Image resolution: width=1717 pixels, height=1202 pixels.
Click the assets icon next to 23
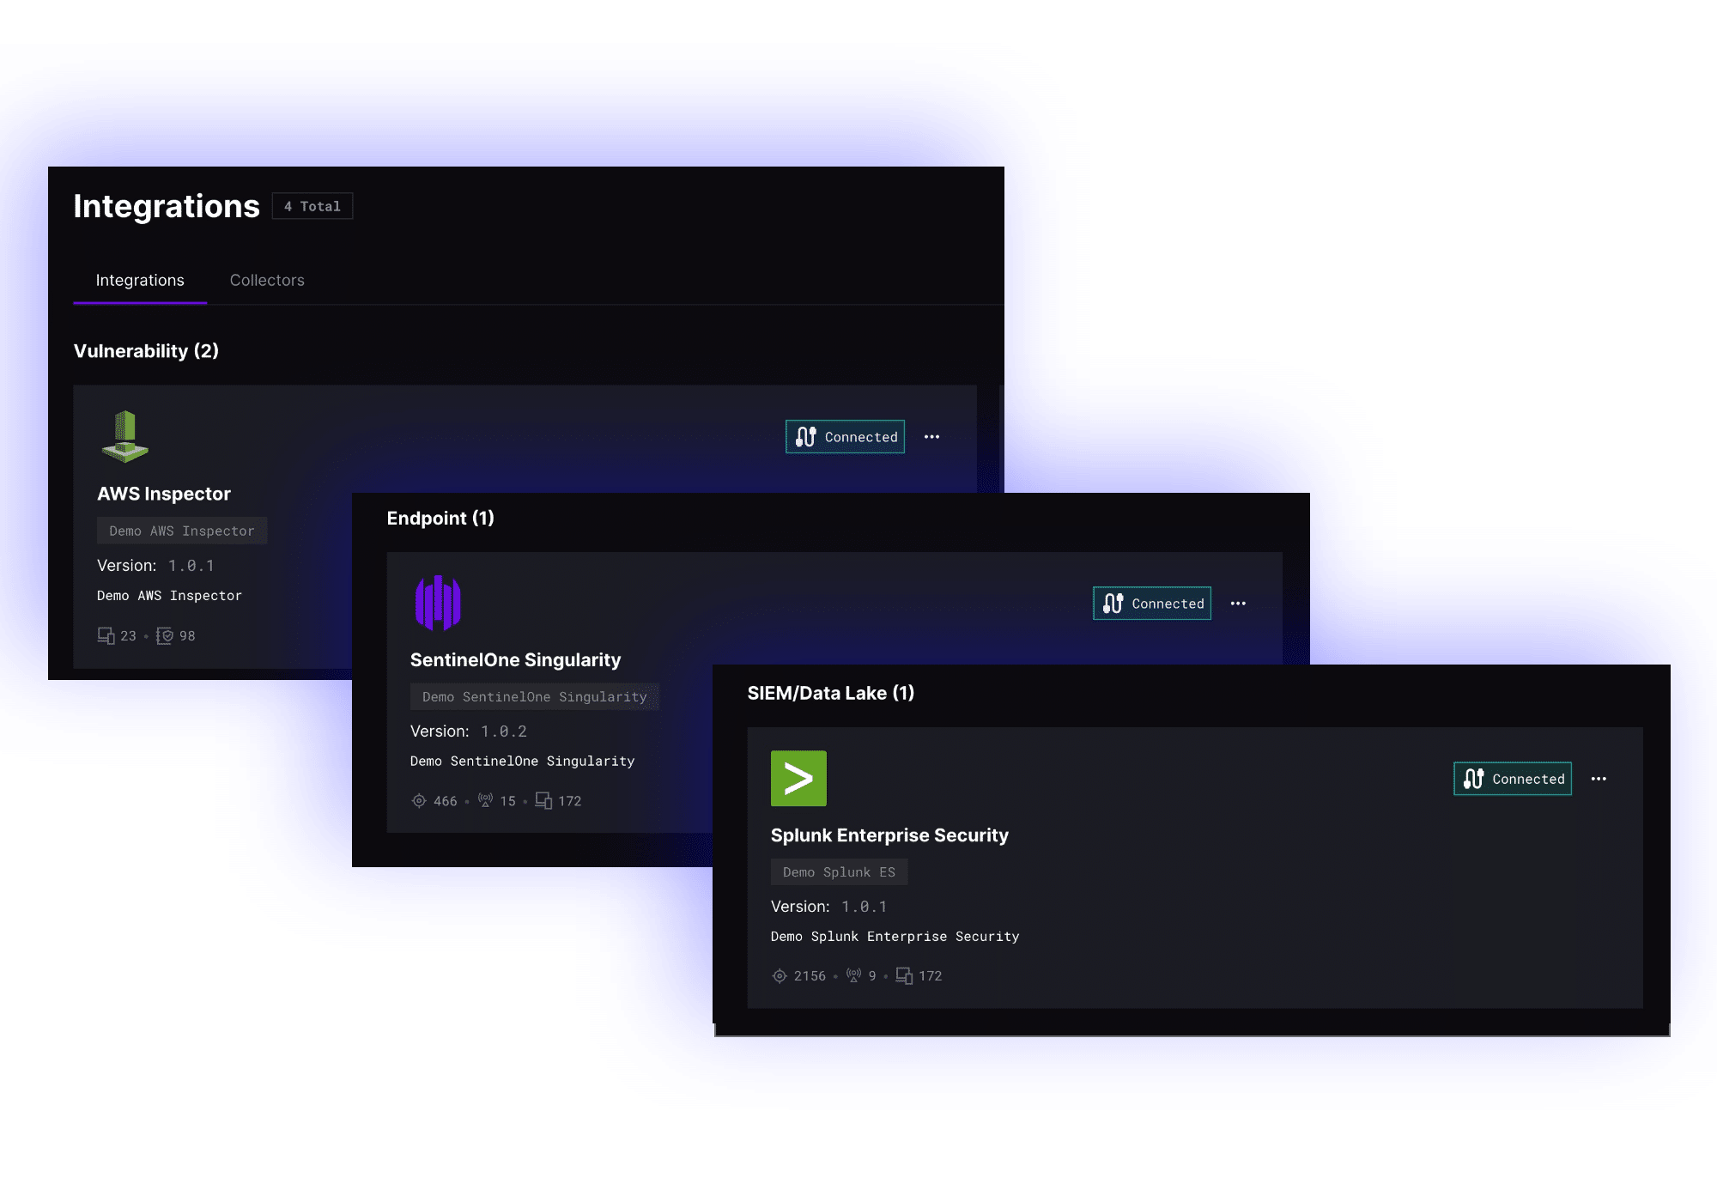click(x=106, y=635)
